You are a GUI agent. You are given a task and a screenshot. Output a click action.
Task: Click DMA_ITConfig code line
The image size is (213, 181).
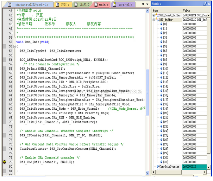pyautogui.click(x=61, y=135)
